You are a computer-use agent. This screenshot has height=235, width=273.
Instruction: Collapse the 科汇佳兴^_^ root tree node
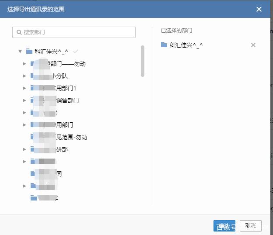click(x=20, y=51)
